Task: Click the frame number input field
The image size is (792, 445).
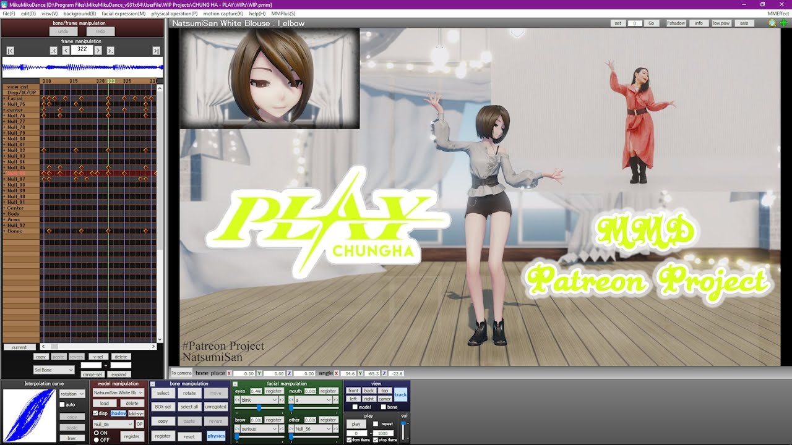Action: [x=82, y=49]
